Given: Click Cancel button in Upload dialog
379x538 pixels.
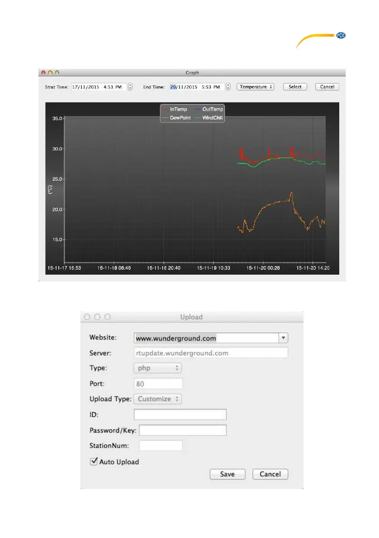Looking at the screenshot, I should 270,474.
